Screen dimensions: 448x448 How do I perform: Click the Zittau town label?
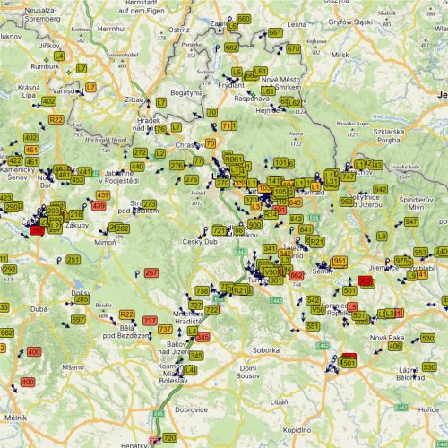tap(134, 99)
